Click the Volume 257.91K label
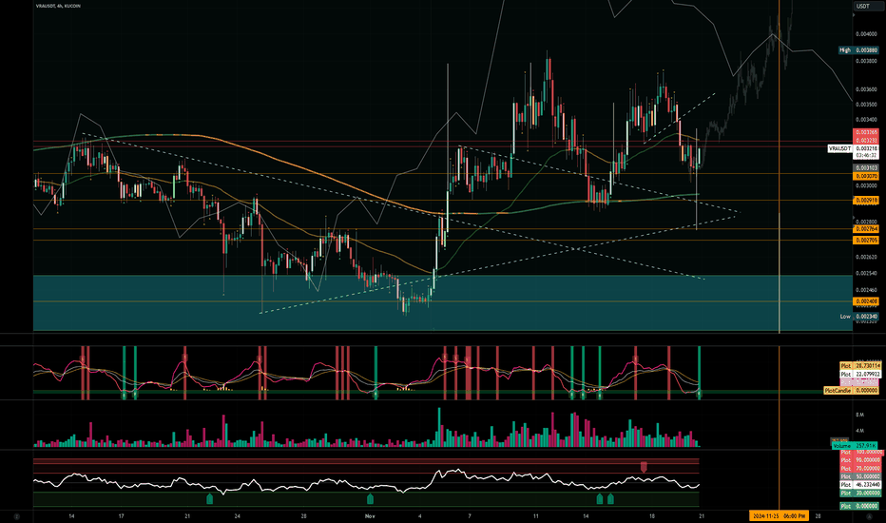The height and width of the screenshot is (523, 886). [x=855, y=446]
